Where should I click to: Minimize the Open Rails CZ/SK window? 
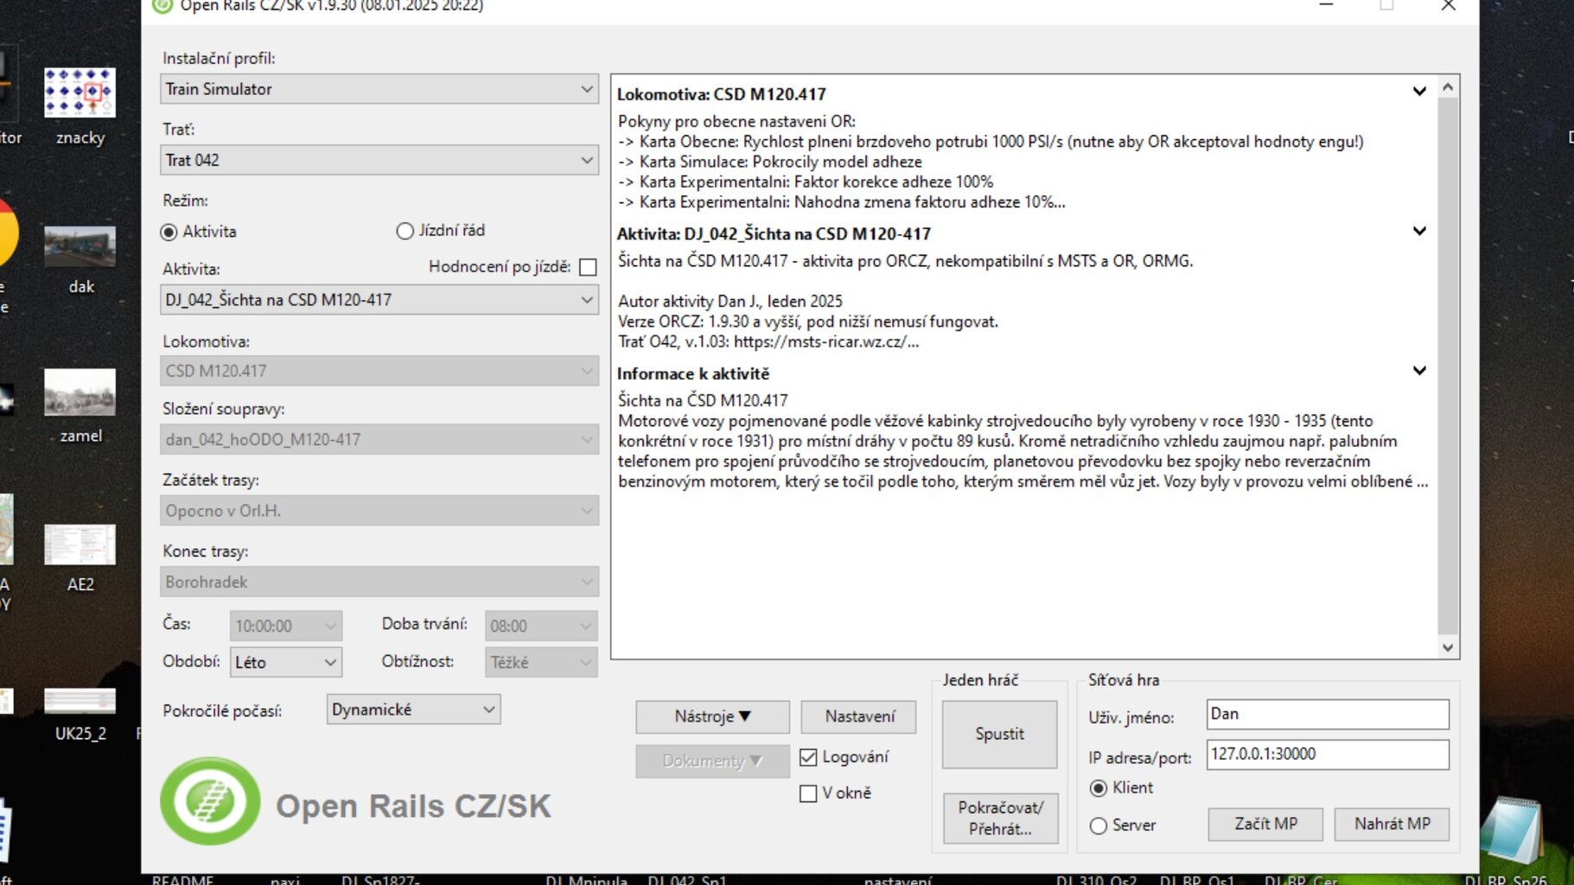[x=1327, y=6]
